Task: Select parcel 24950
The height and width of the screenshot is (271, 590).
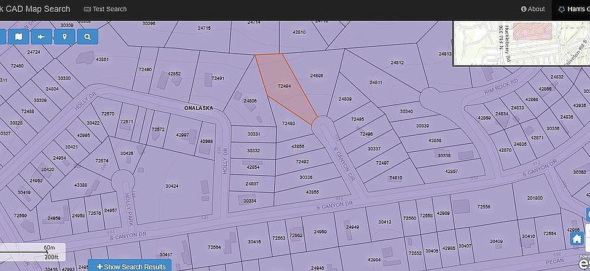Action: (x=320, y=232)
